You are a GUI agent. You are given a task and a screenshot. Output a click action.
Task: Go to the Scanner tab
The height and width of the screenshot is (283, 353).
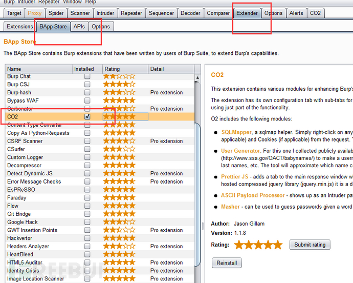pyautogui.click(x=80, y=13)
